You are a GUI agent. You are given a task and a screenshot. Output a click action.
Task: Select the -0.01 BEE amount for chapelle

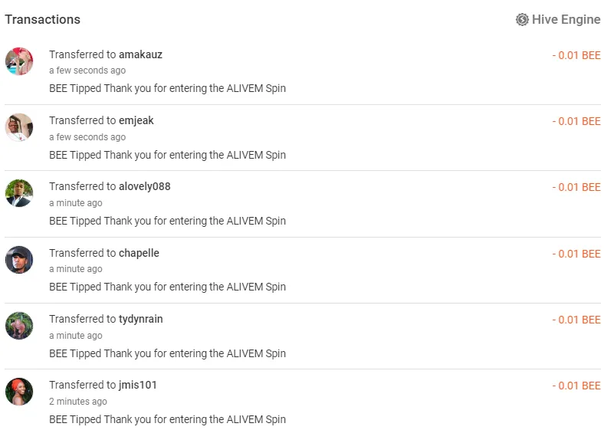tap(576, 254)
